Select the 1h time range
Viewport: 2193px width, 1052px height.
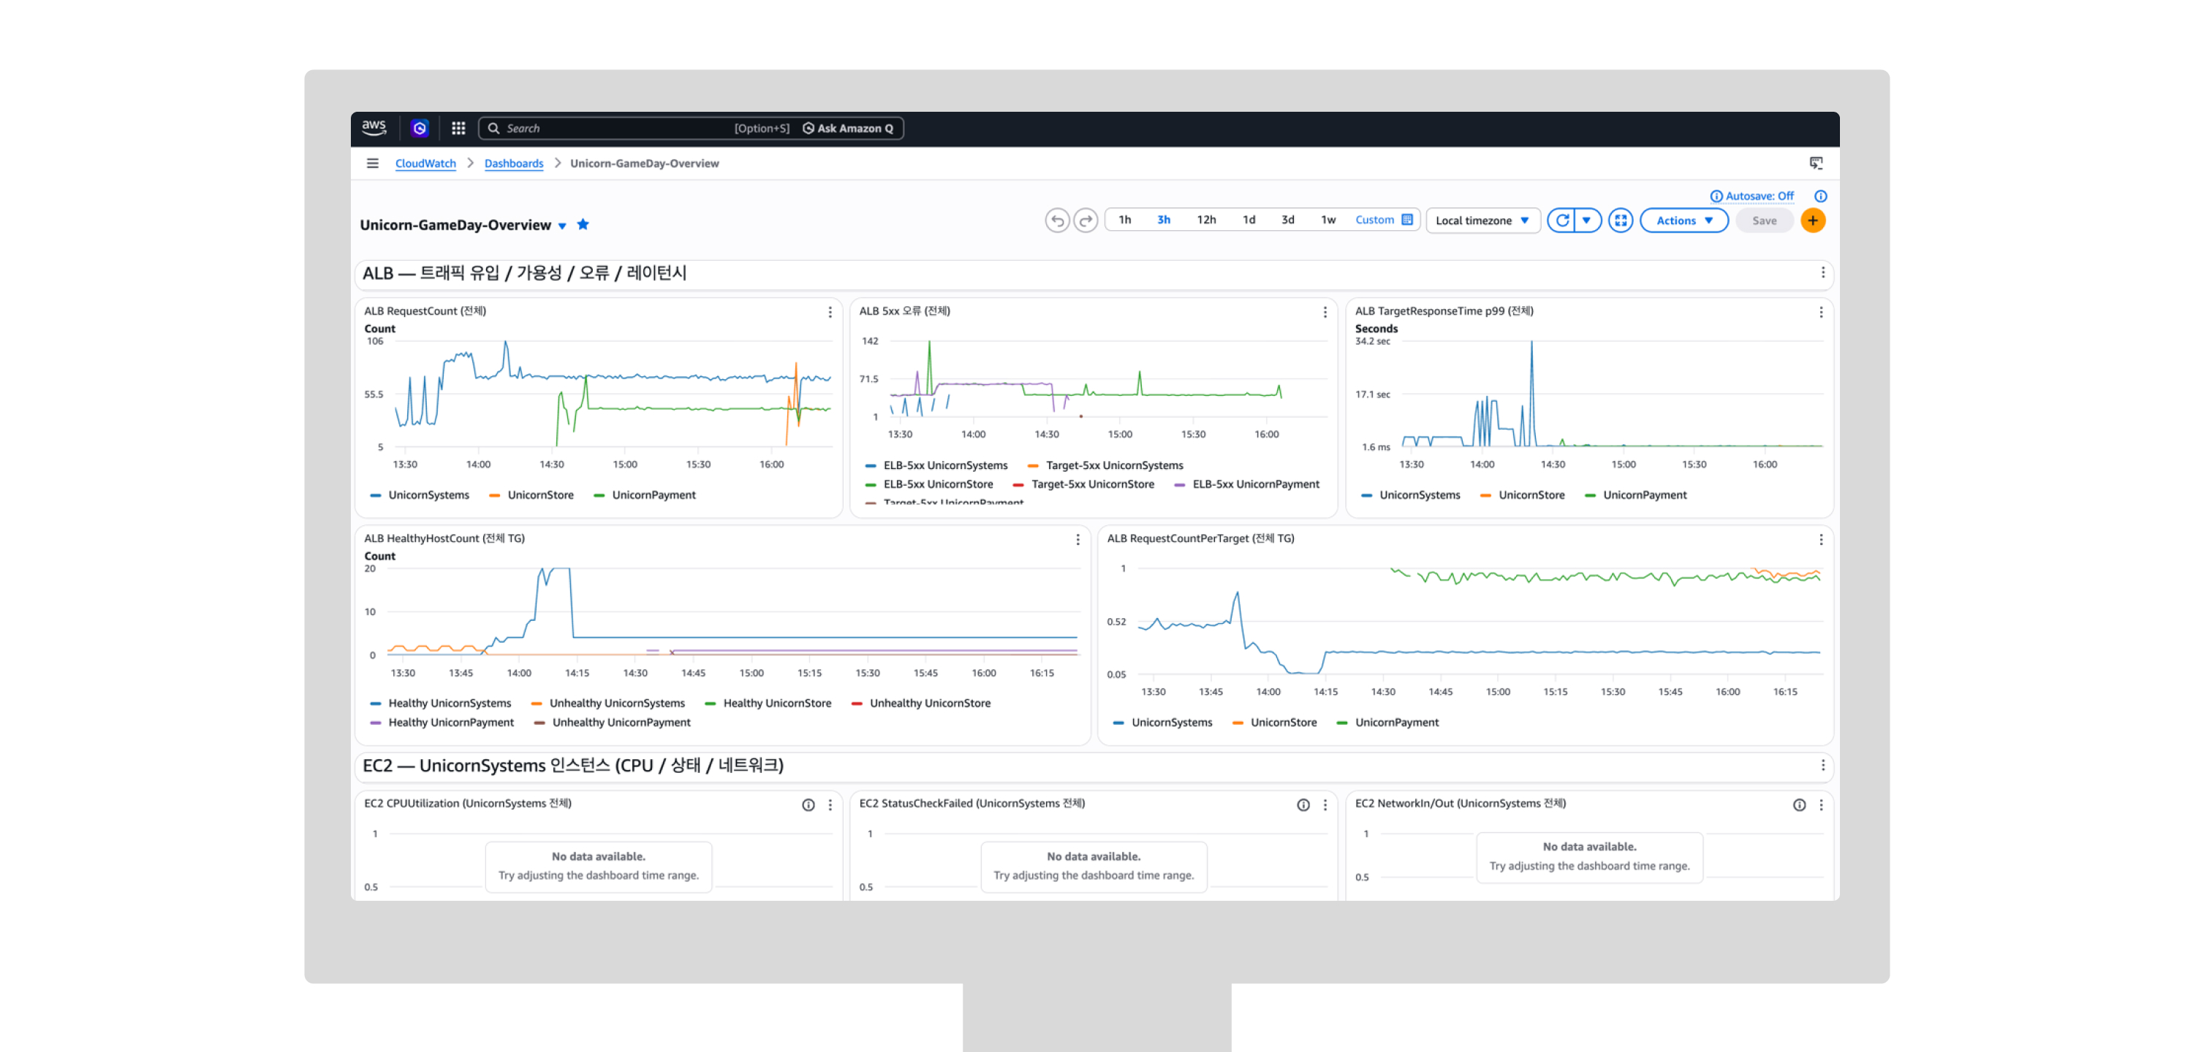coord(1124,220)
